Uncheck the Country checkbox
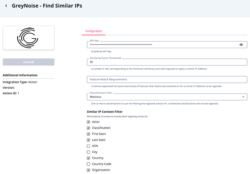The width and height of the screenshot is (250, 174). click(x=88, y=158)
